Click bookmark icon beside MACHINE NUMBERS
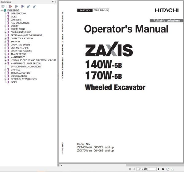 (8, 23)
